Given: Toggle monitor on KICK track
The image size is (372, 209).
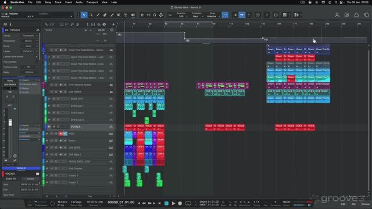Looking at the screenshot, I should pyautogui.click(x=65, y=134).
